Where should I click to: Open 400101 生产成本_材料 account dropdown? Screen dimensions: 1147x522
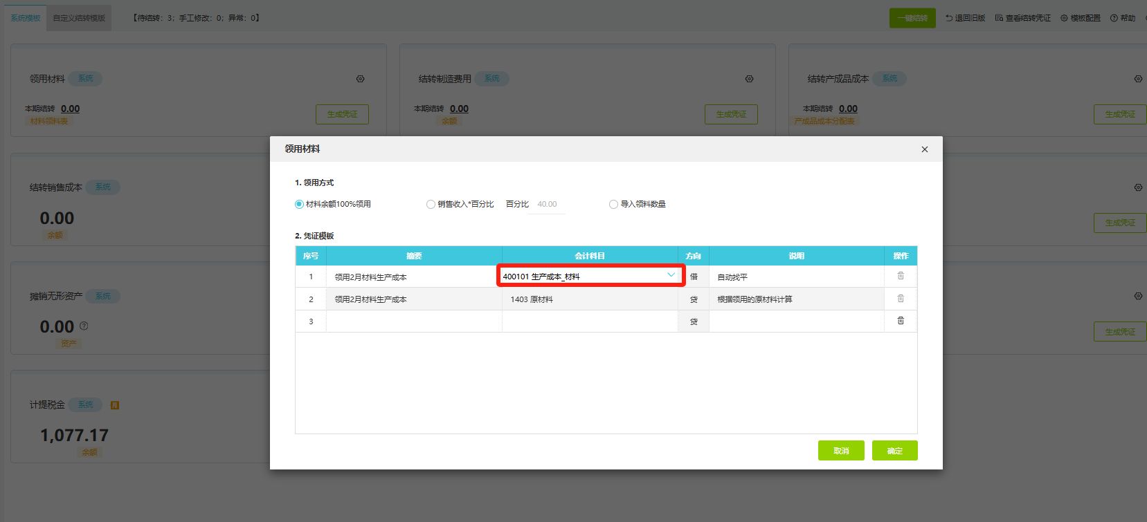click(590, 276)
